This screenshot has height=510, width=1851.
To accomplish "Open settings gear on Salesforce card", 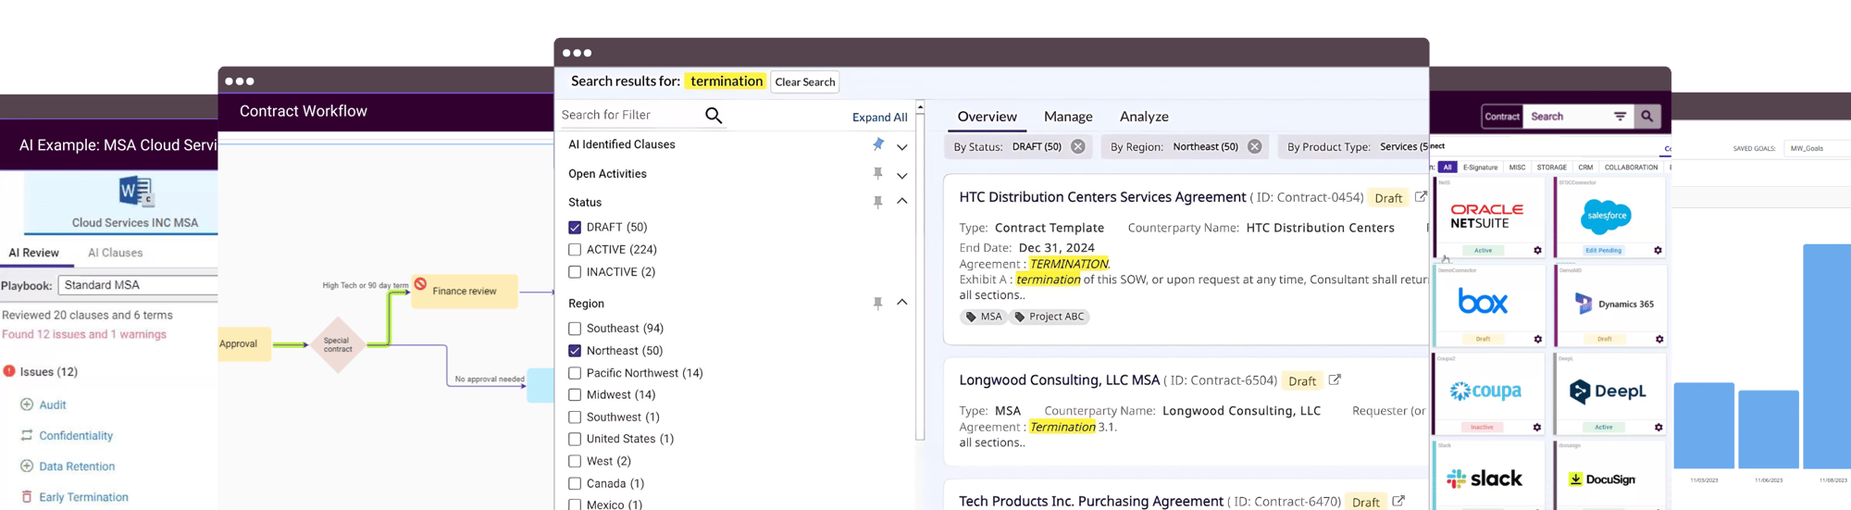I will (1658, 250).
